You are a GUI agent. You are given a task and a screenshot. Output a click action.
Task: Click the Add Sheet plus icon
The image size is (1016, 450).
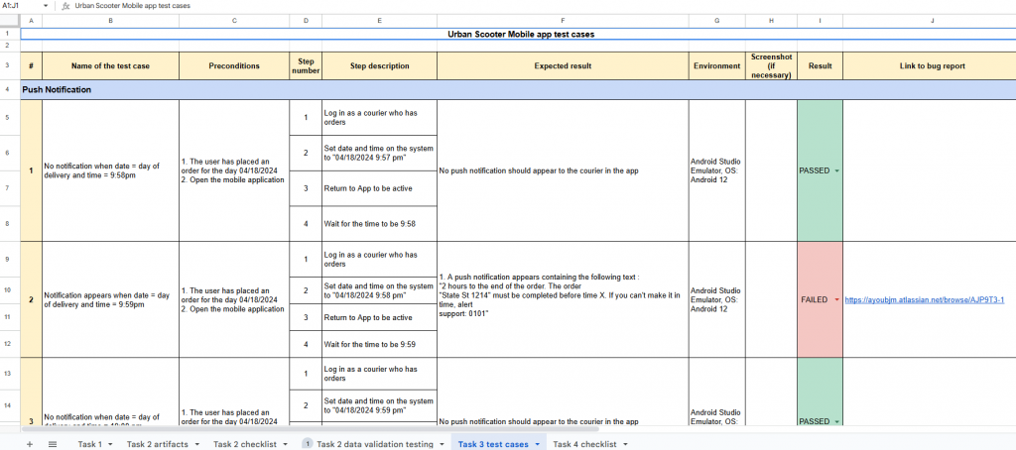click(29, 444)
